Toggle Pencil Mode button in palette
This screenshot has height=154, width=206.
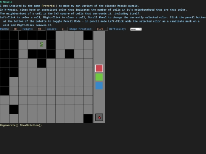(x=99, y=117)
